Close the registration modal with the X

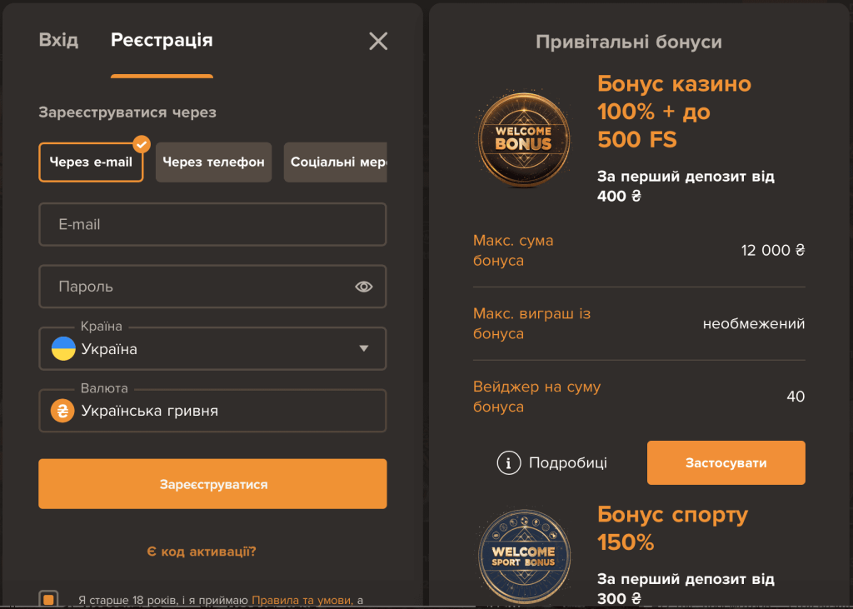tap(377, 41)
